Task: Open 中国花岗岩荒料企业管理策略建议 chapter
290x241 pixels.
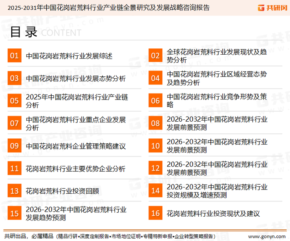Action: (75, 146)
